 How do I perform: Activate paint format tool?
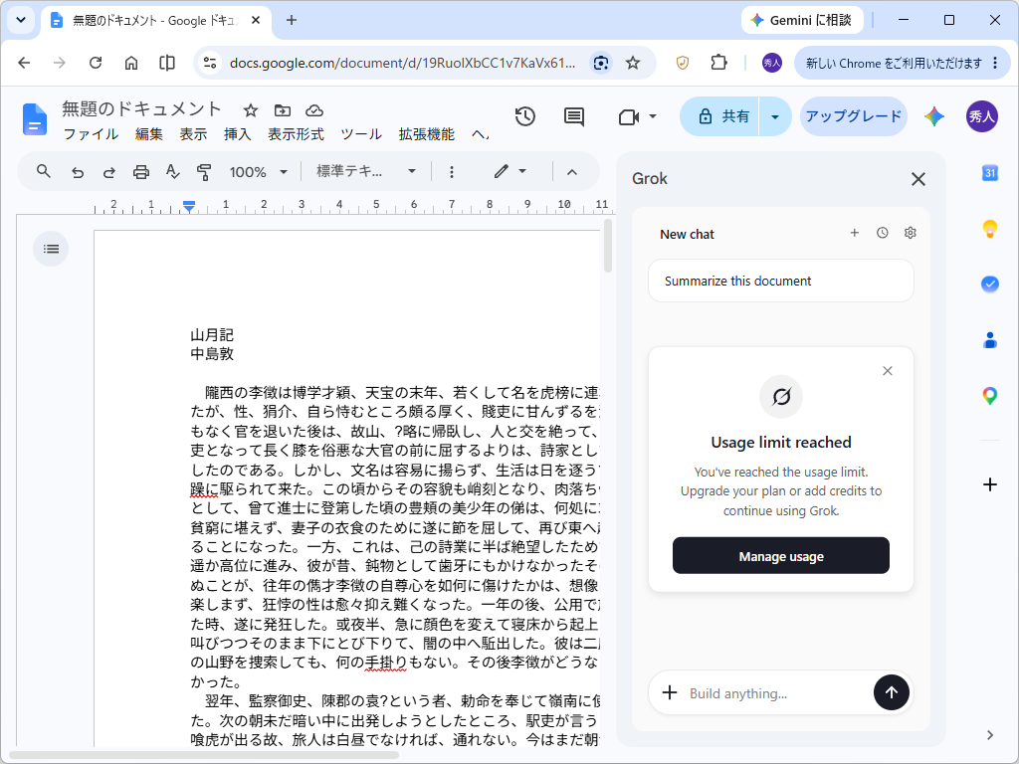pos(204,172)
